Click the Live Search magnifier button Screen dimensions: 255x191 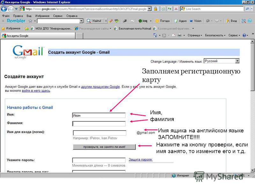247,9
